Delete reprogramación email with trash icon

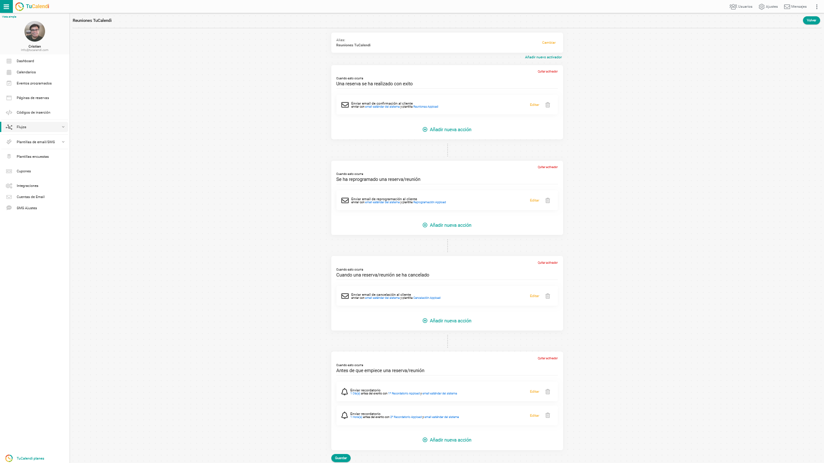(548, 200)
